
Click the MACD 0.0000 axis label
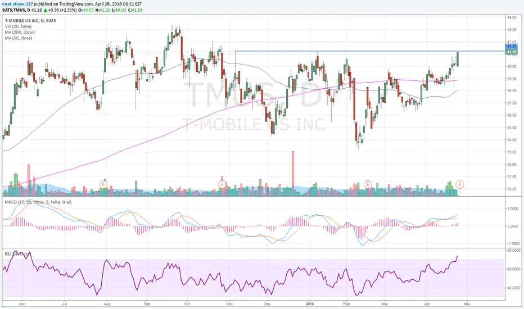pyautogui.click(x=512, y=226)
